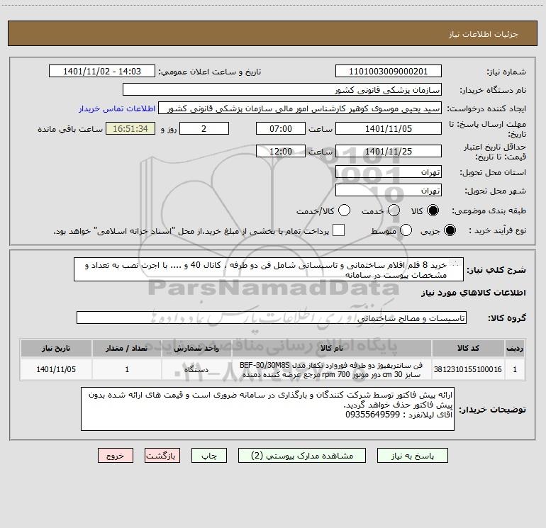Click the request creator name field

pos(300,108)
